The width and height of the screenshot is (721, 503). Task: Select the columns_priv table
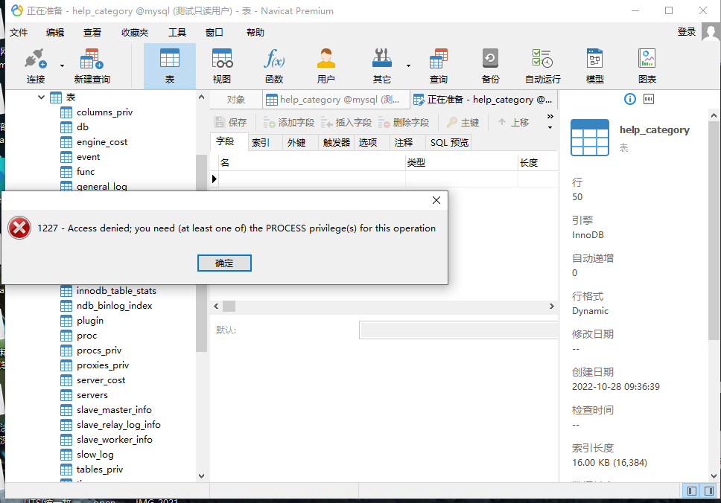(x=104, y=112)
